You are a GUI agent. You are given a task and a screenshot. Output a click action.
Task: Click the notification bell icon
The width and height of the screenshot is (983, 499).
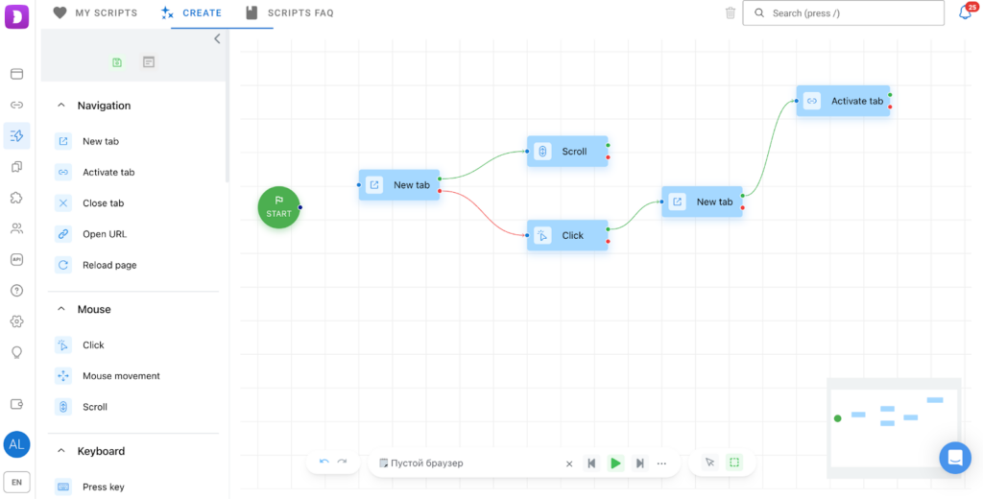[965, 13]
